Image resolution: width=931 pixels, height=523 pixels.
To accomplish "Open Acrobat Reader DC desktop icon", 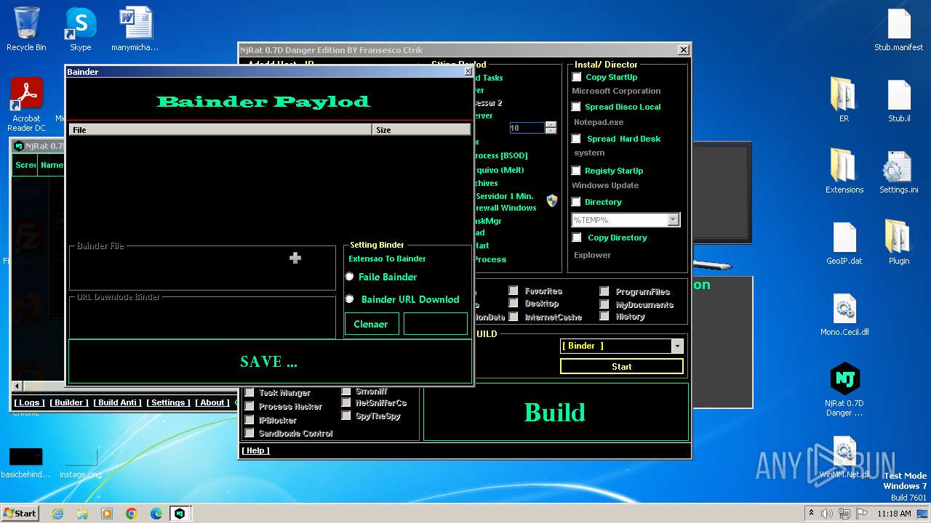I will click(x=26, y=105).
